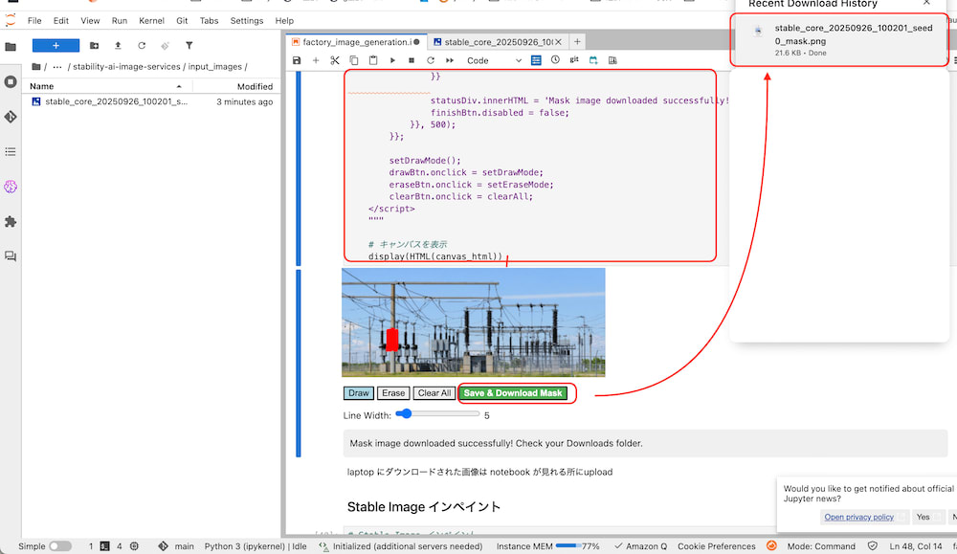Image resolution: width=957 pixels, height=554 pixels.
Task: Open the Kernel menu
Action: click(151, 21)
